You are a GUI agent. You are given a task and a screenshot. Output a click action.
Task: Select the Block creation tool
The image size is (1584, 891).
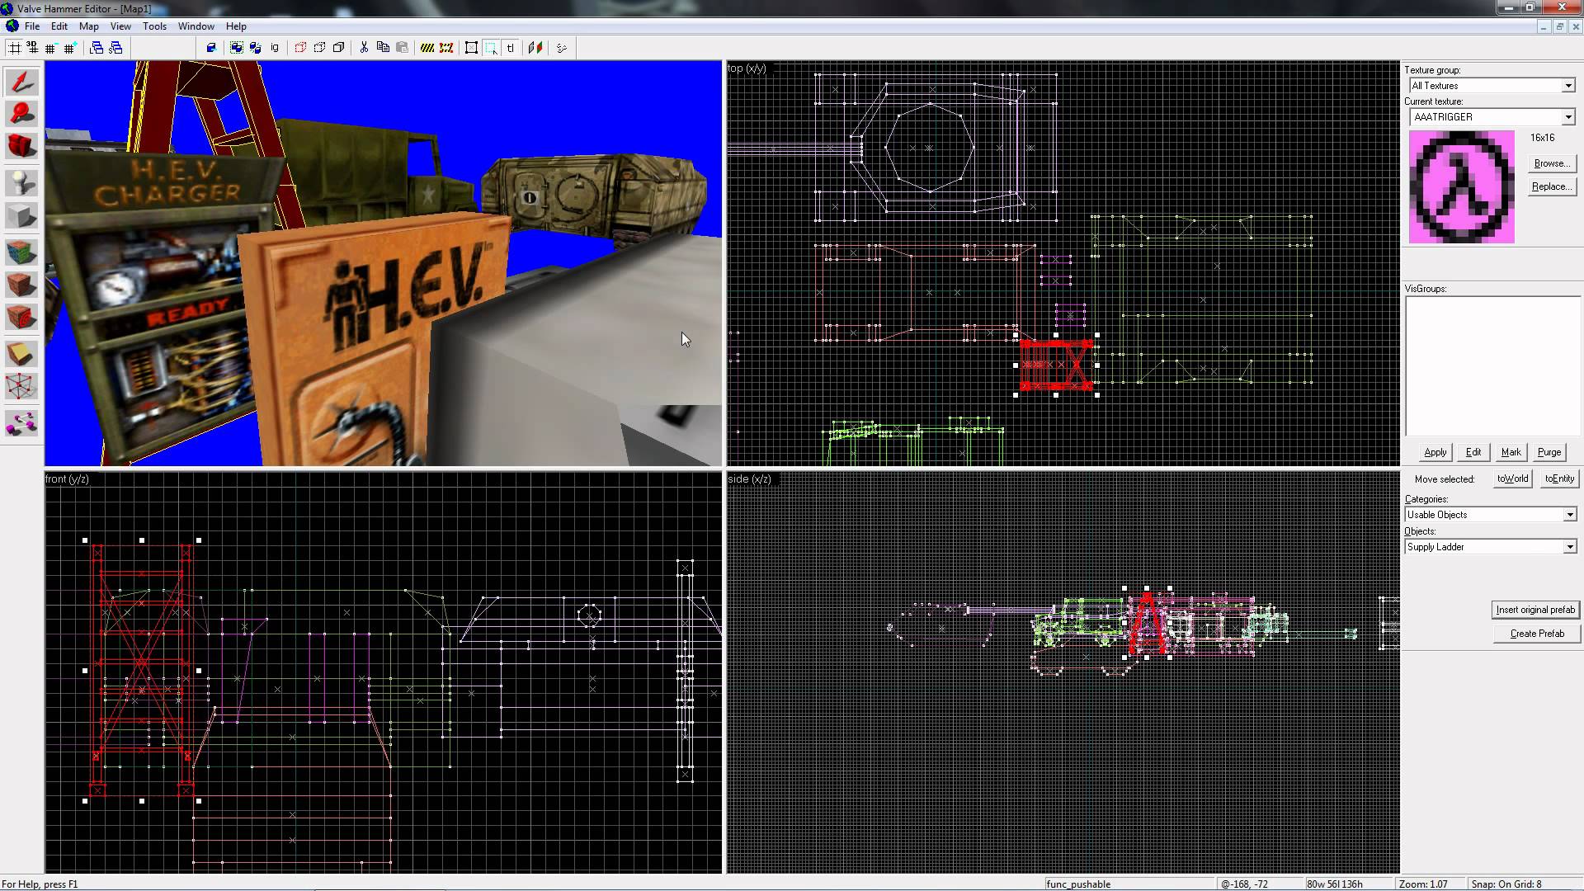click(21, 216)
